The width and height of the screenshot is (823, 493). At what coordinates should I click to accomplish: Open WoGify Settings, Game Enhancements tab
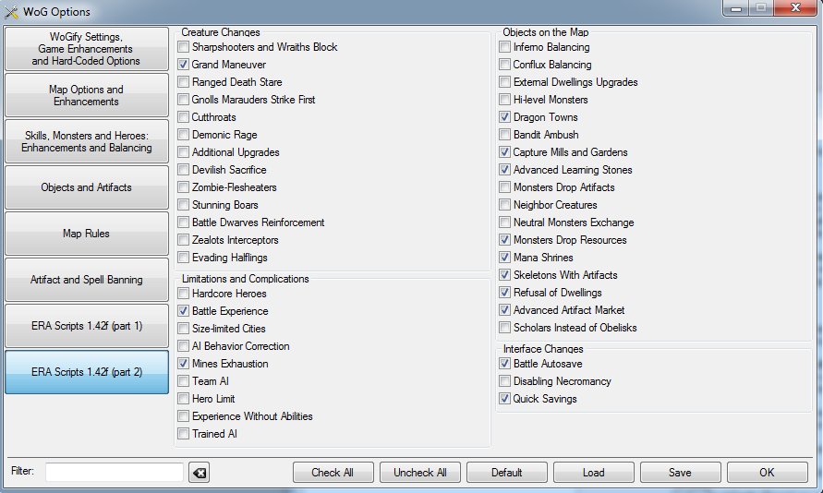click(87, 49)
